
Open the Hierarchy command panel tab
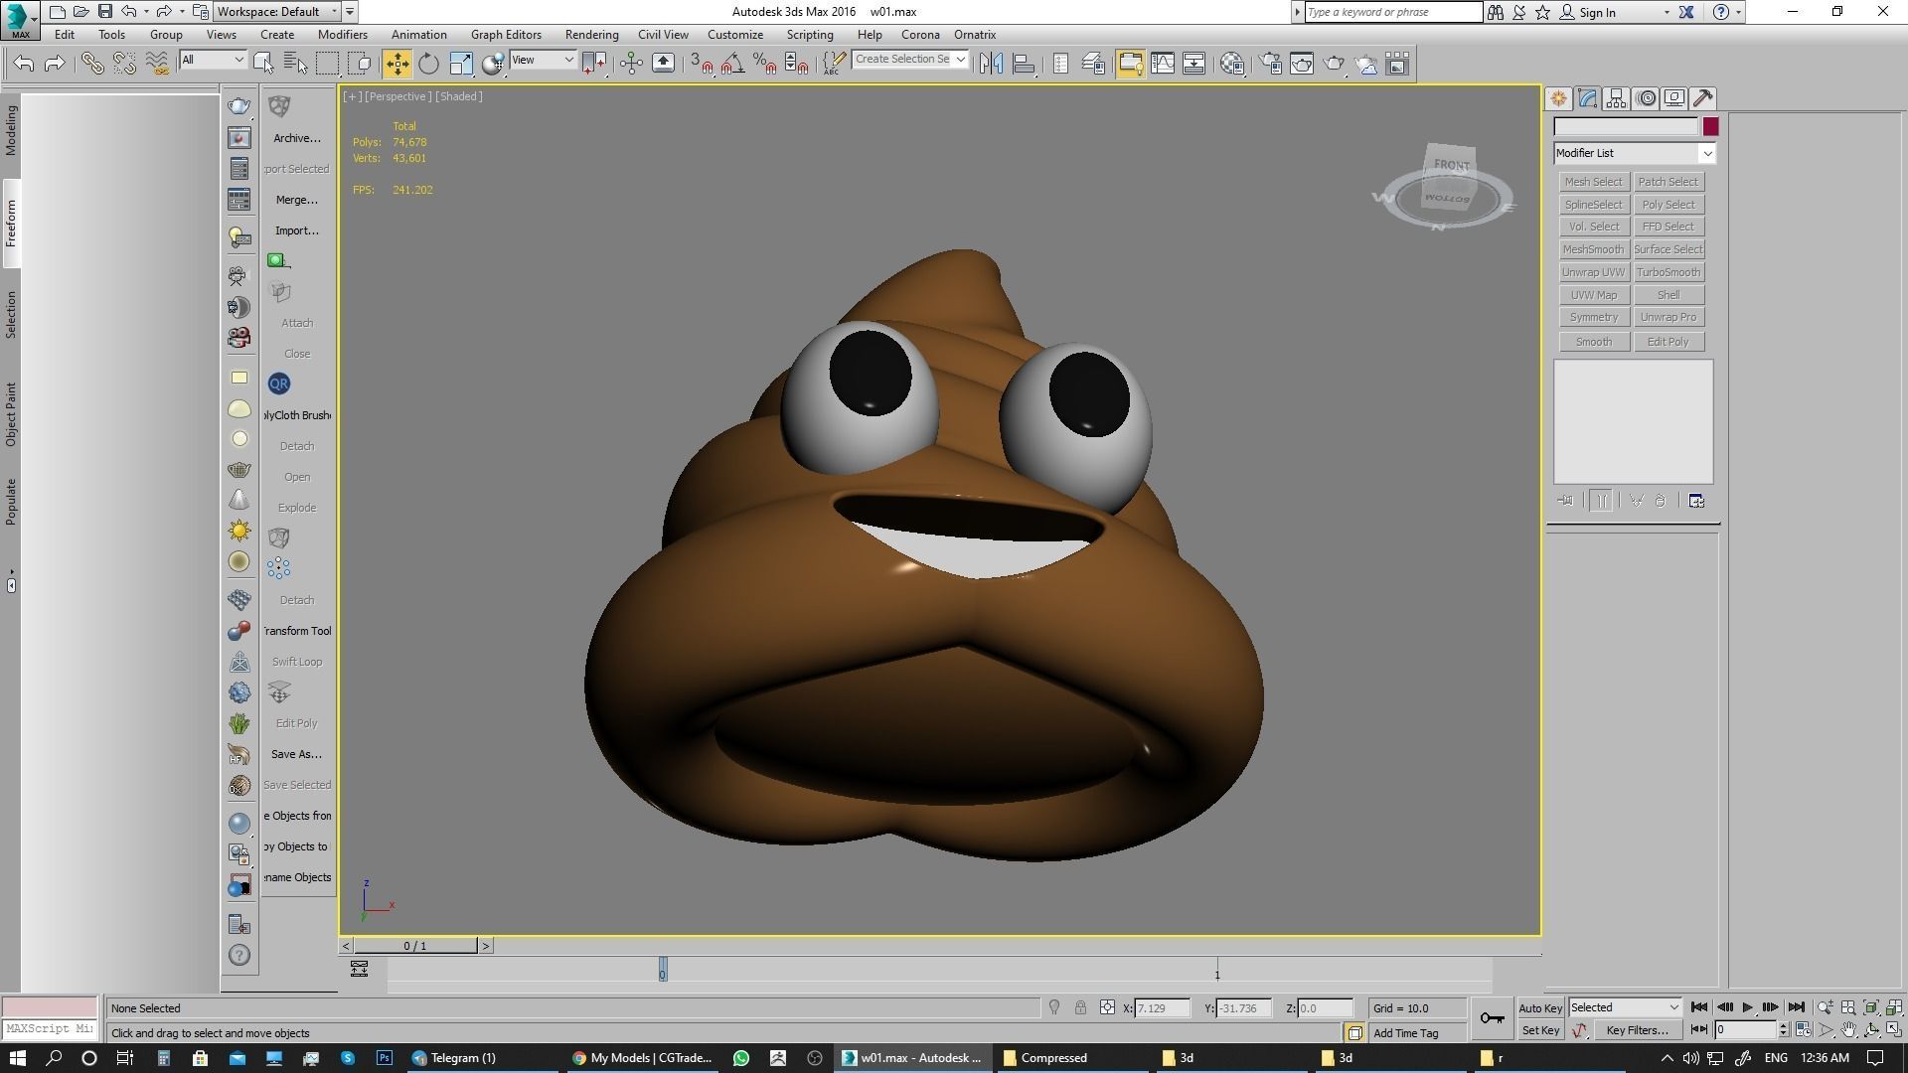(x=1616, y=98)
